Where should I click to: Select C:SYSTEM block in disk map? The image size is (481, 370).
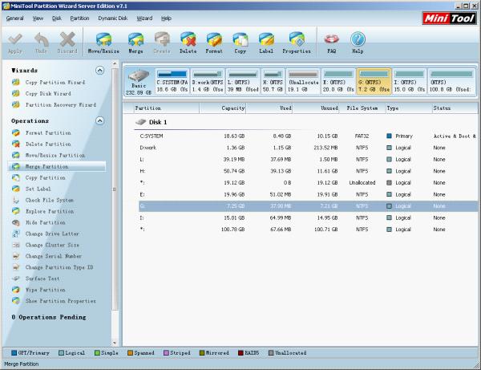pos(172,81)
